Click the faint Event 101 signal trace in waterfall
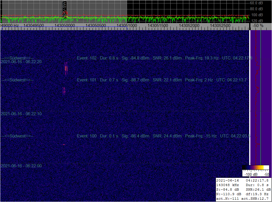Image resolution: width=272 pixels, height=202 pixels. coord(64,91)
